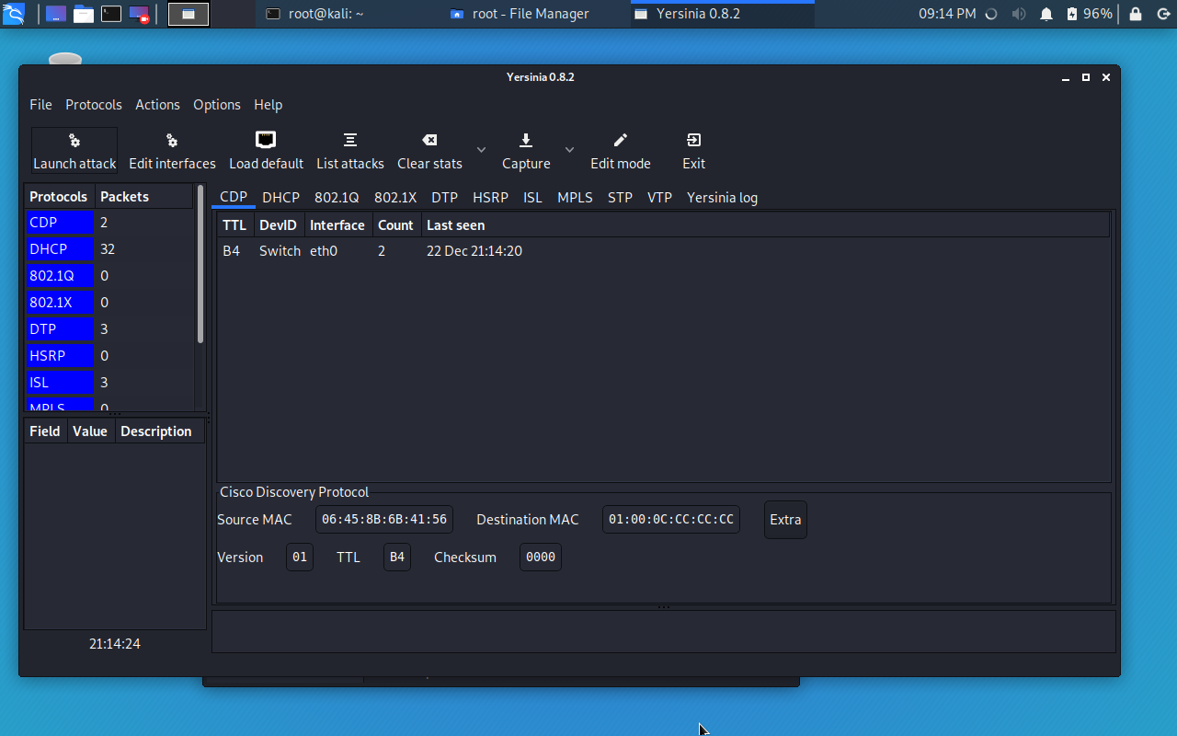The image size is (1177, 736).
Task: Select 802.1X row in Protocols list
Action: click(109, 303)
